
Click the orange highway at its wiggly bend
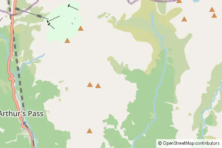point(11,78)
